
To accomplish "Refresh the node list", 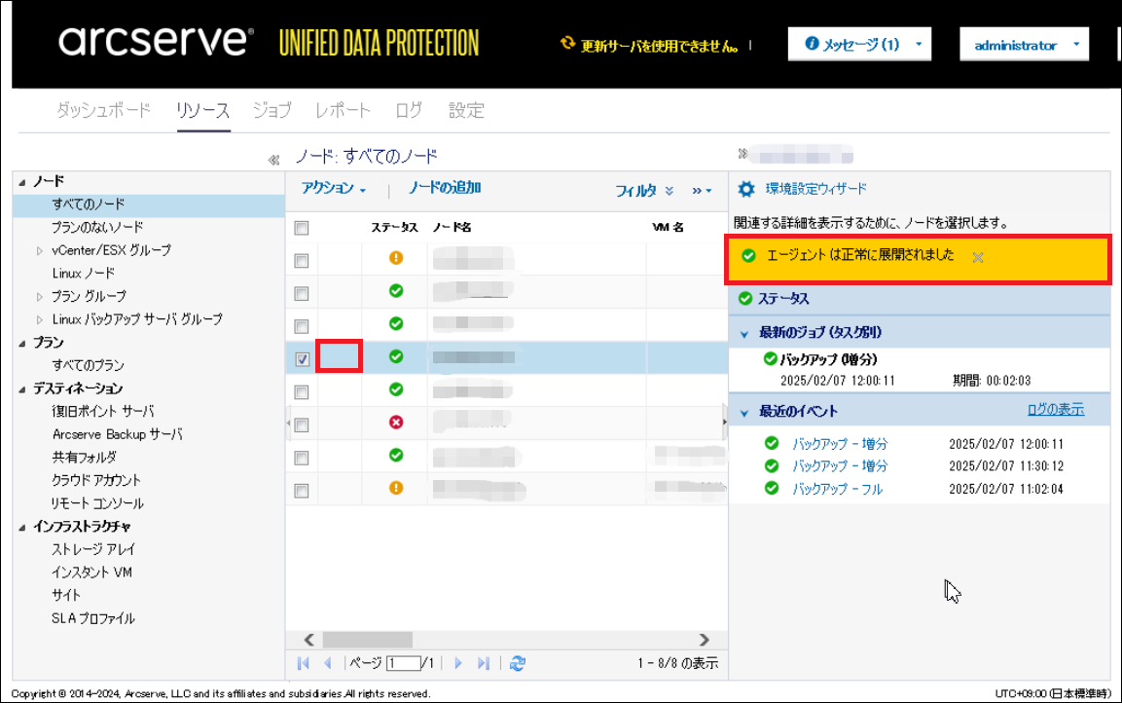I will pos(518,664).
